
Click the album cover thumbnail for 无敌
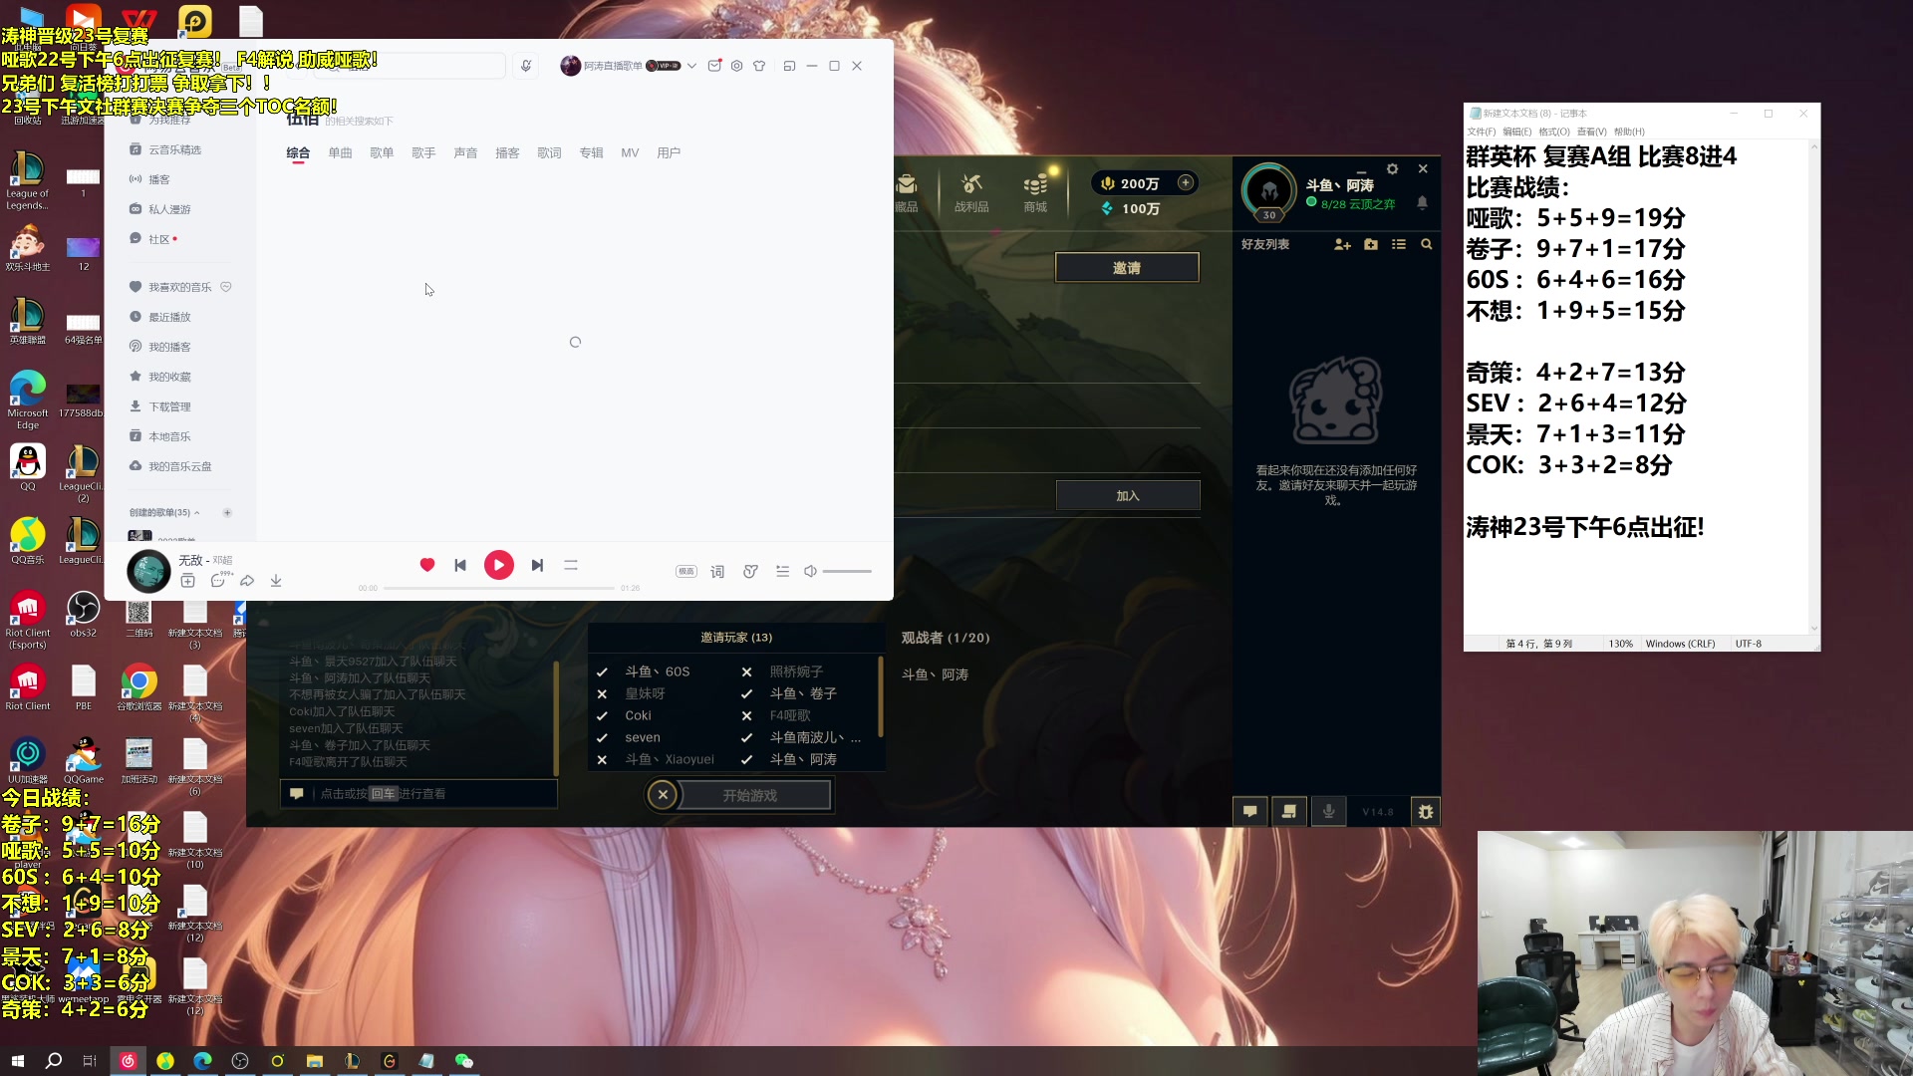pos(148,571)
